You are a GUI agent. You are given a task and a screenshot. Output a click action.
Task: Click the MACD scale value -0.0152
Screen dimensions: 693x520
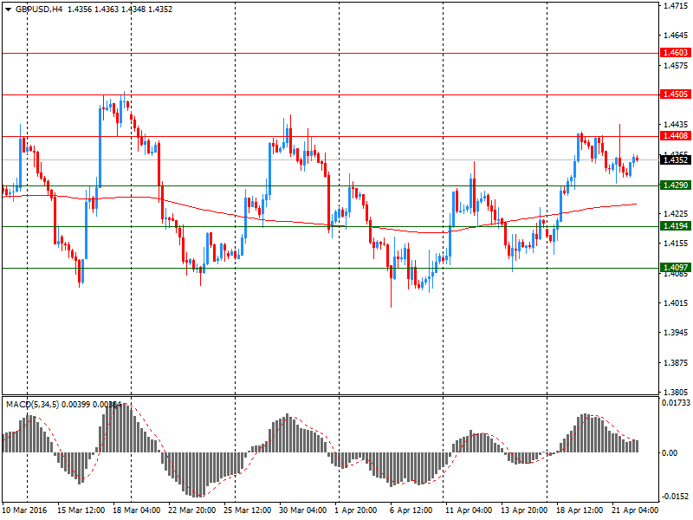click(x=676, y=496)
